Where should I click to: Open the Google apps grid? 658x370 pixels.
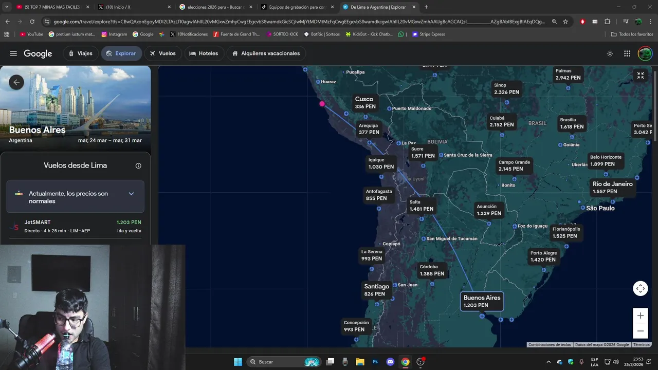[627, 53]
